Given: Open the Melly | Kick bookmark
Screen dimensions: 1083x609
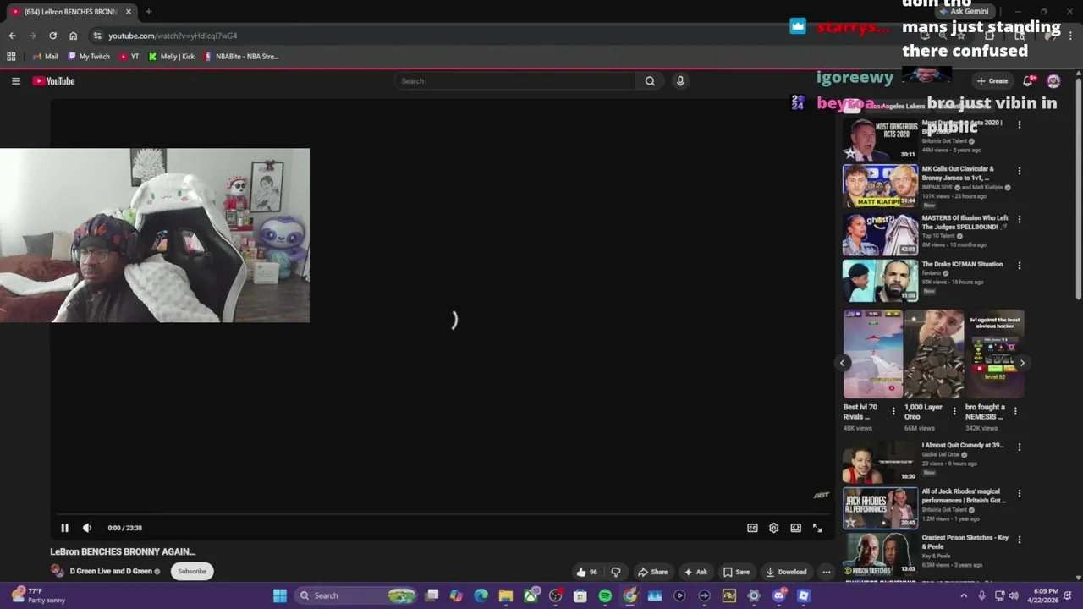Looking at the screenshot, I should coord(172,57).
